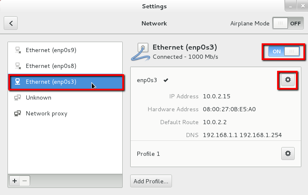Click the disconnected icon for enp0s9
Screen dimensions: 308x195
pos(18,50)
